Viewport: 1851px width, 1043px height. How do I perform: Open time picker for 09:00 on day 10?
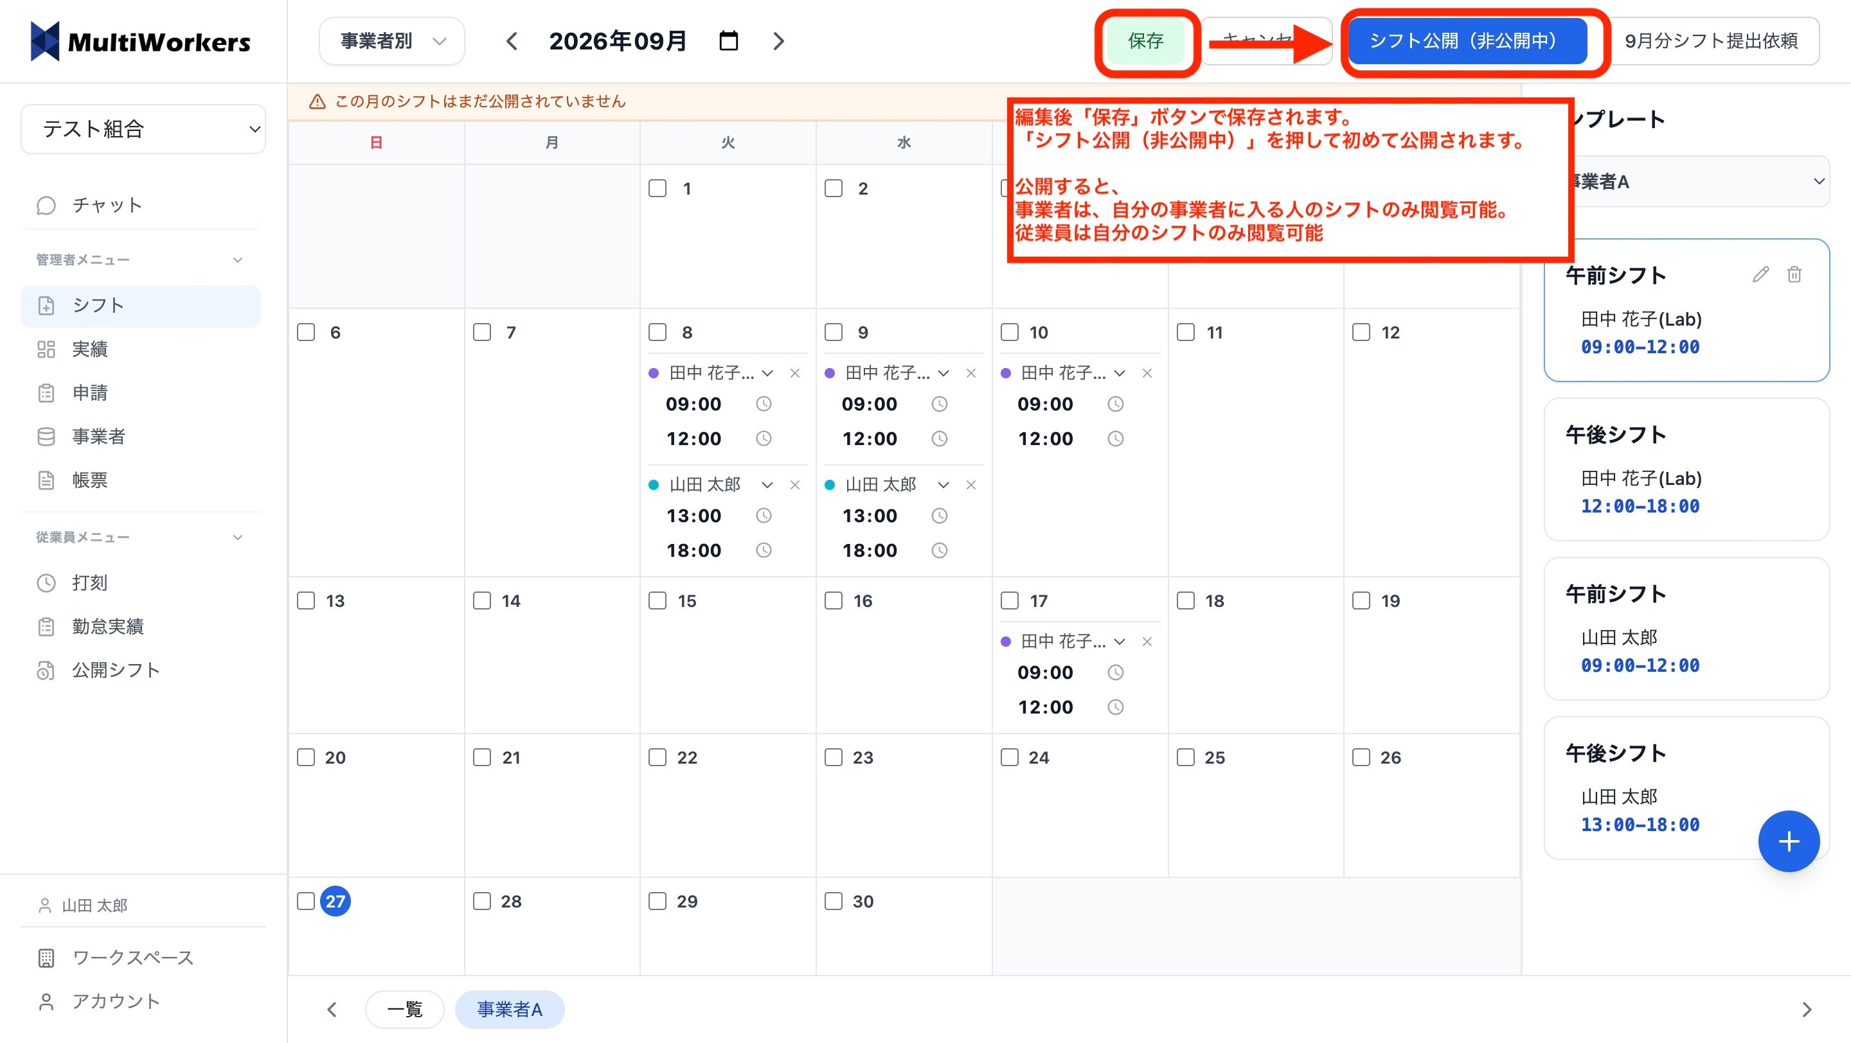click(1115, 404)
